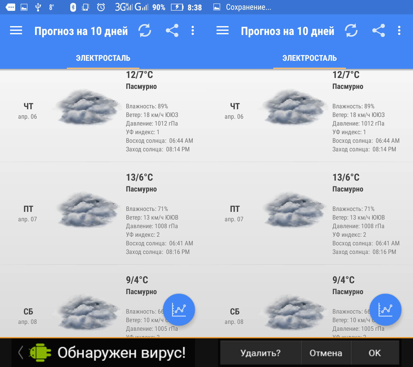Share the forecast from the right screen
The height and width of the screenshot is (367, 413).
[x=379, y=30]
